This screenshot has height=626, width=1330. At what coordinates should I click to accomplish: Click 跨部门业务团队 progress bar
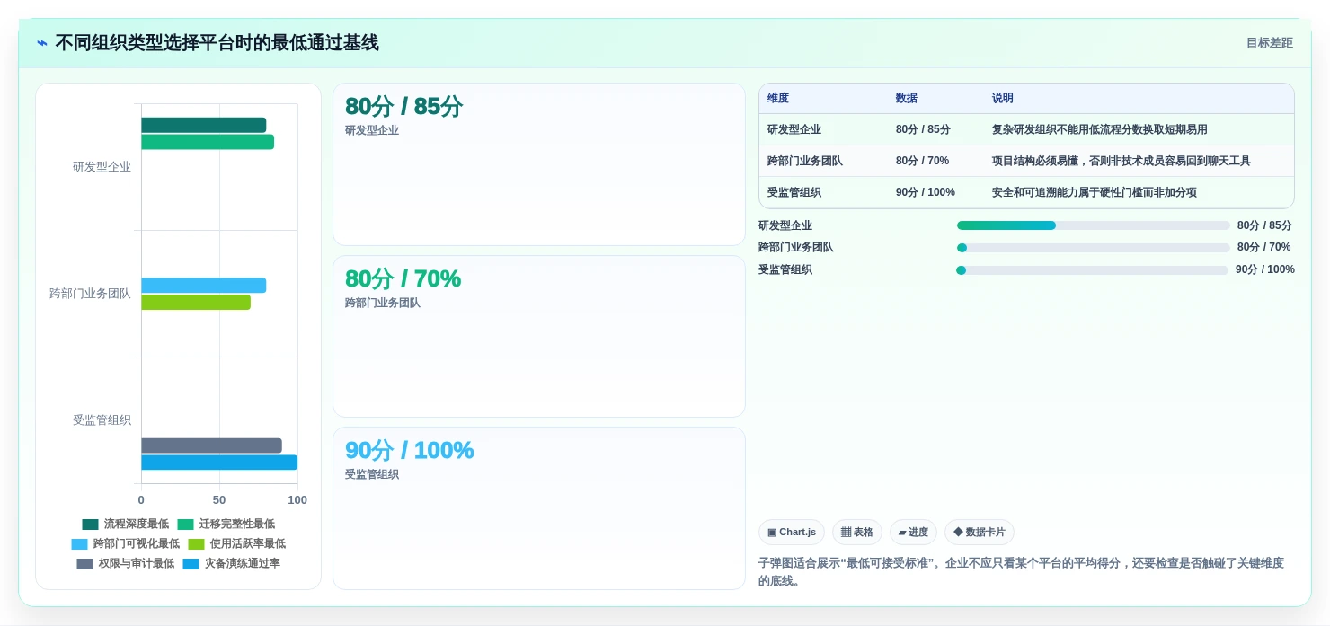[x=1093, y=248]
